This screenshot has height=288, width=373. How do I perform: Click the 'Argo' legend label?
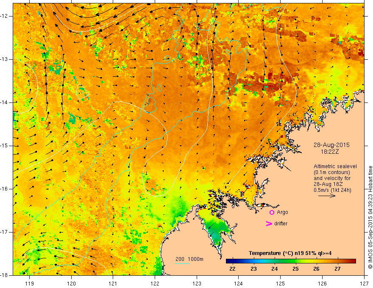click(282, 213)
